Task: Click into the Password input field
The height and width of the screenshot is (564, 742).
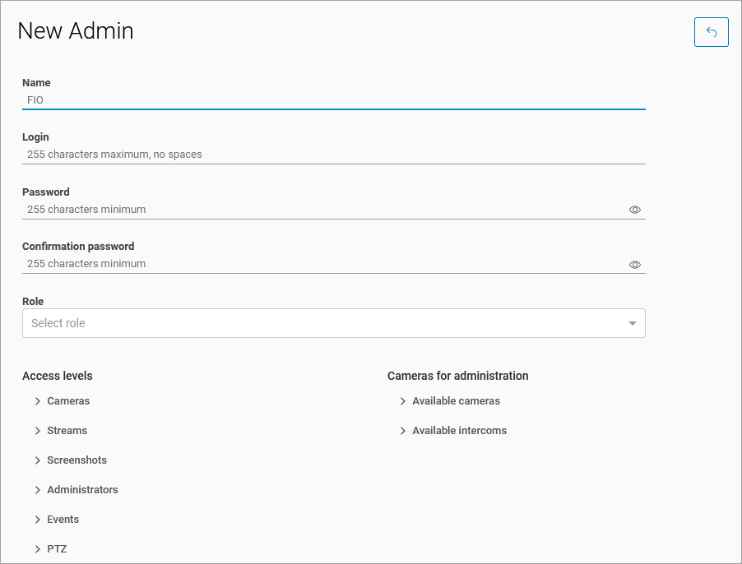Action: (x=321, y=210)
